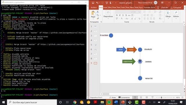
Task: Show hidden system tray icons
Action: (150, 102)
